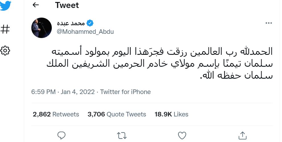282x142 pixels.
Task: Click the Twitter bird logo
Action: pyautogui.click(x=6, y=5)
